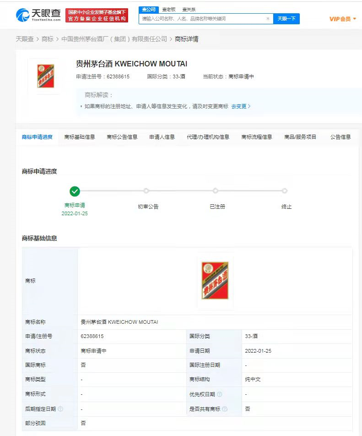Image resolution: width=362 pixels, height=436 pixels.
Task: Open help icon next to 是否共有商标
Action: coord(225,409)
